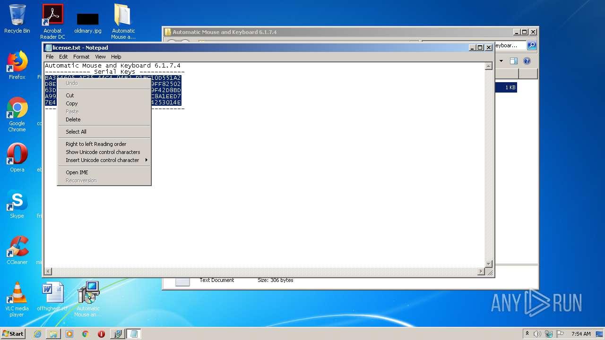The height and width of the screenshot is (340, 605).
Task: Open Explorer help question-mark icon
Action: tap(527, 61)
